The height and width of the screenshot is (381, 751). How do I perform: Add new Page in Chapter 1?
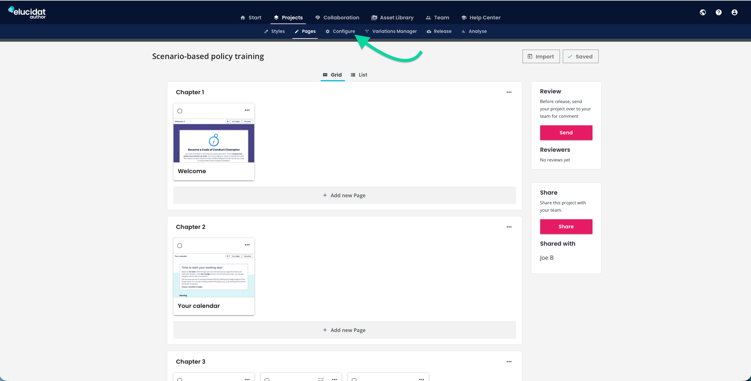(344, 195)
